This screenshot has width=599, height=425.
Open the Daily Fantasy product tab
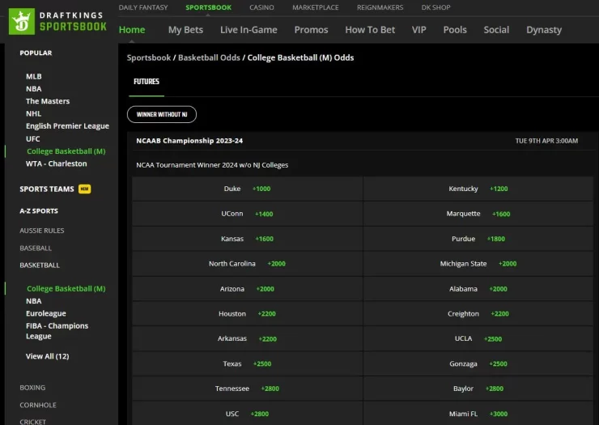pos(143,7)
